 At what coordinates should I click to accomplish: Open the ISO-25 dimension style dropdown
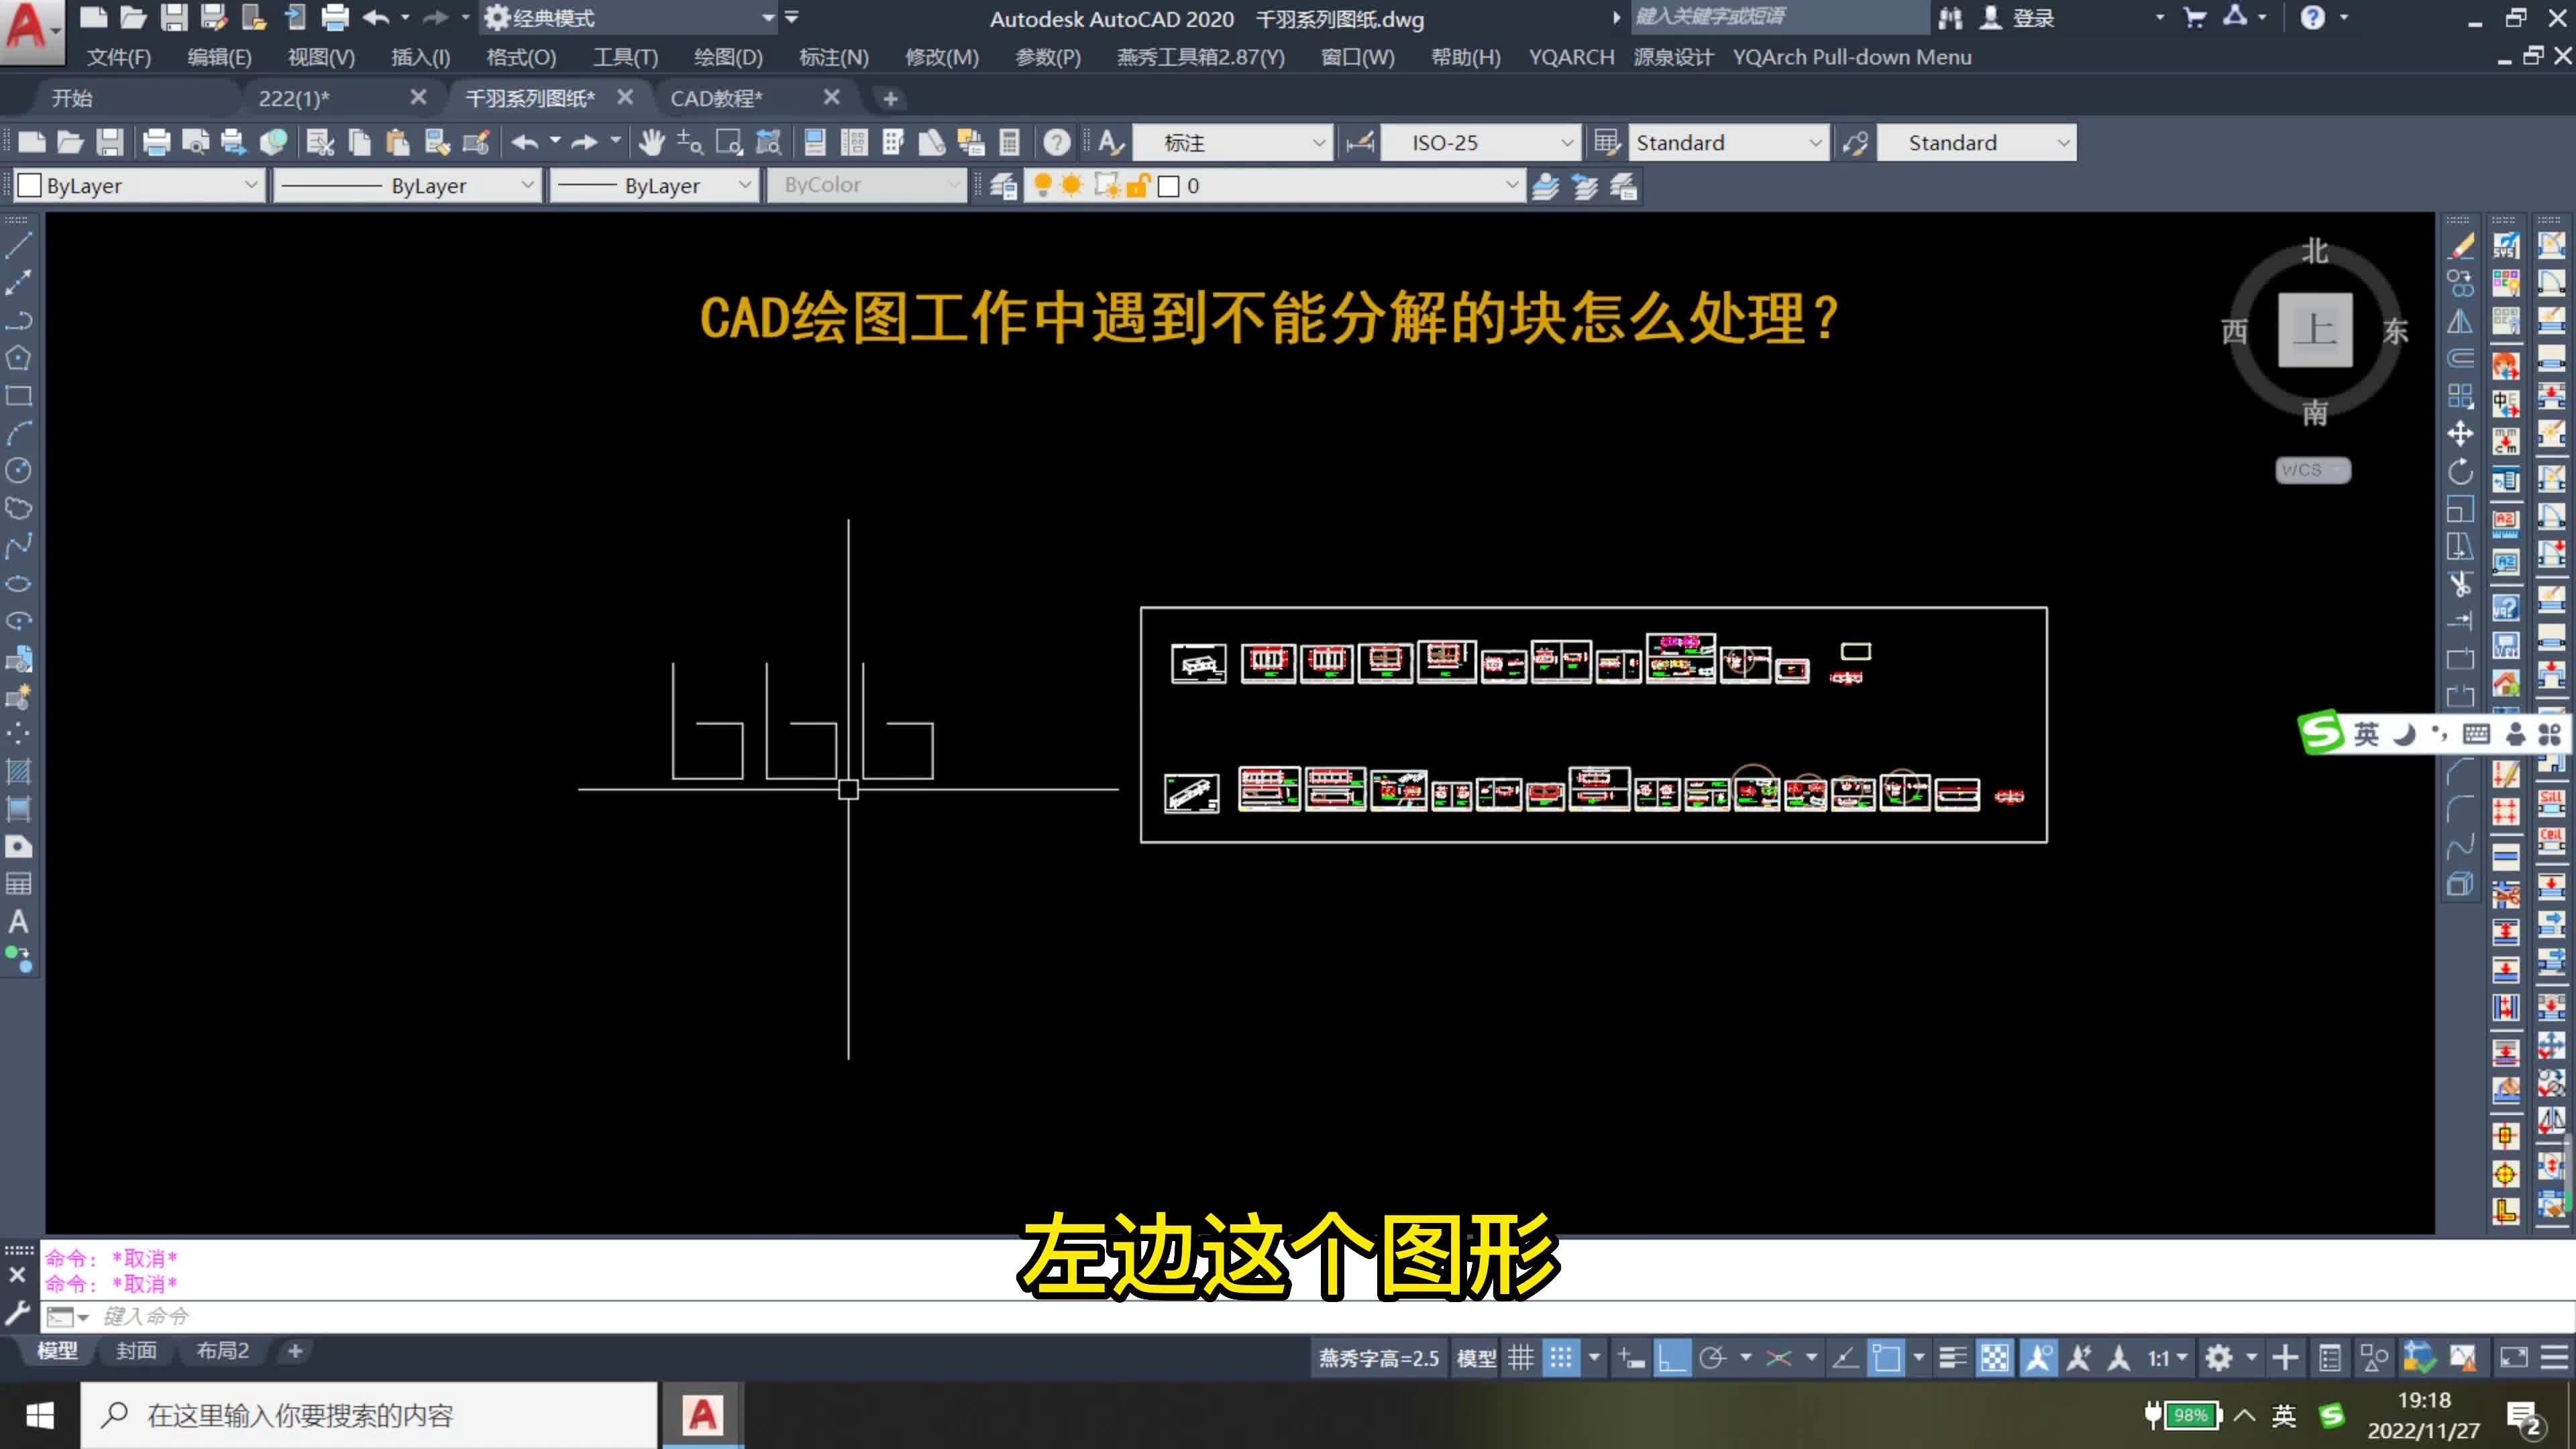click(1480, 143)
